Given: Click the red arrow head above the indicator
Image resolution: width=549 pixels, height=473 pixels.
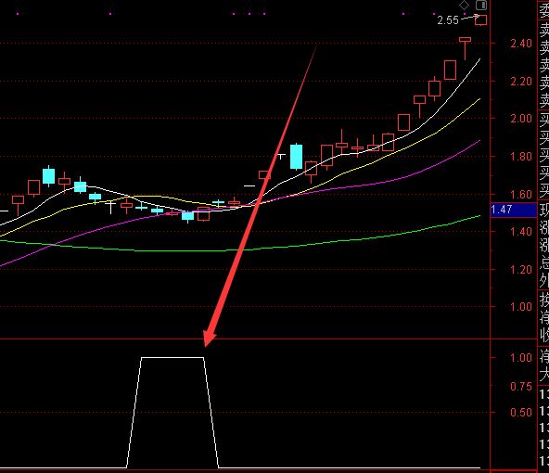Looking at the screenshot, I should click(209, 339).
